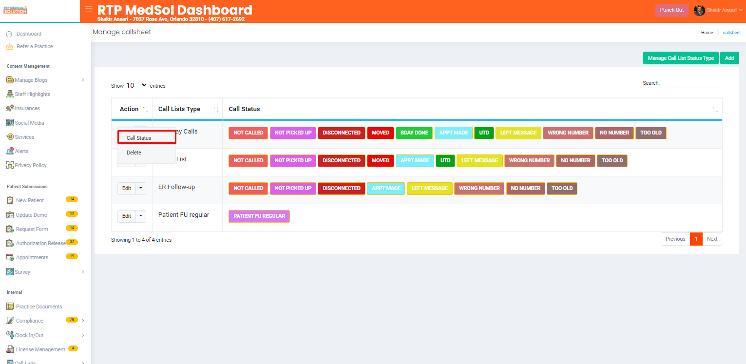Open the Patient FU regular row dropdown arrow
This screenshot has height=364, width=746.
point(141,216)
